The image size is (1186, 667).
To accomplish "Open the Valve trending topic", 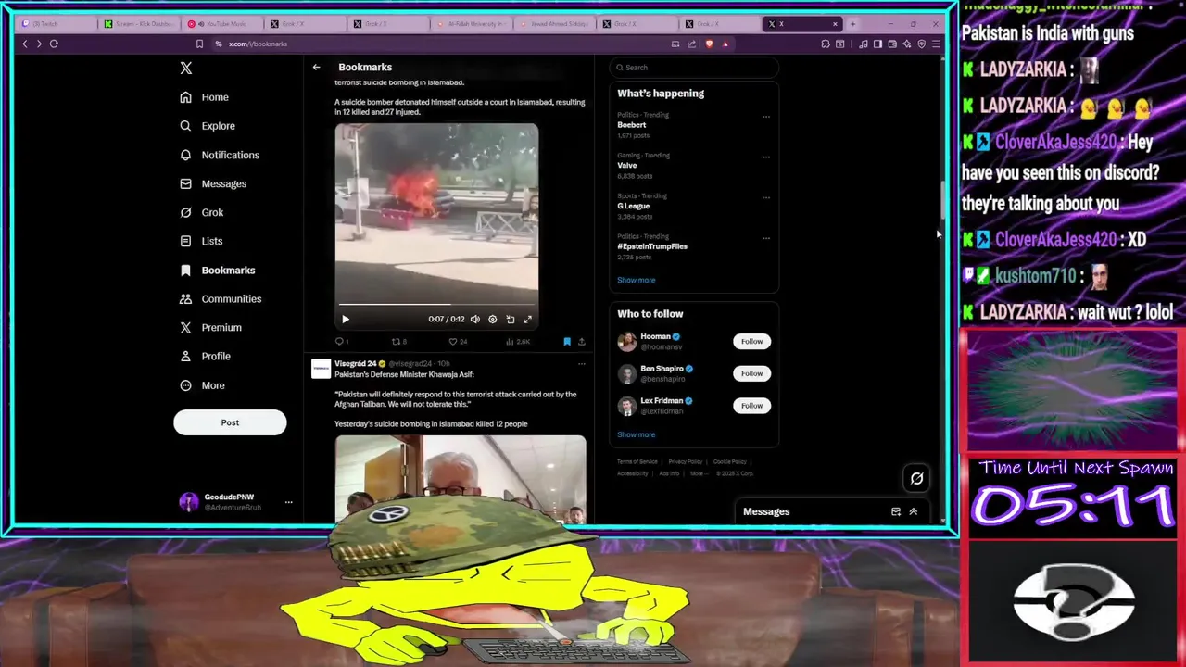I will coord(627,165).
